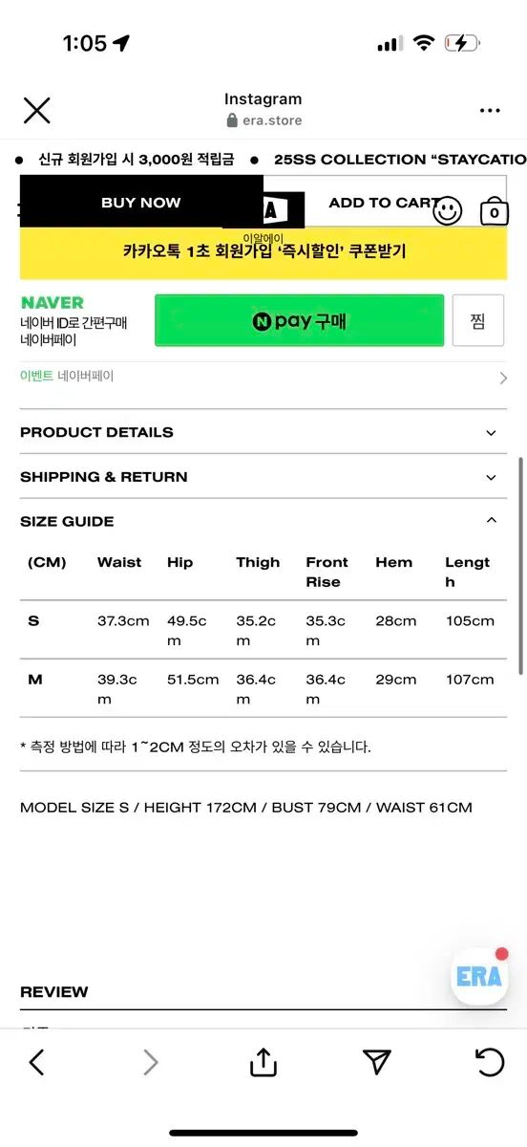Tap the BUY NOW button

click(x=141, y=202)
